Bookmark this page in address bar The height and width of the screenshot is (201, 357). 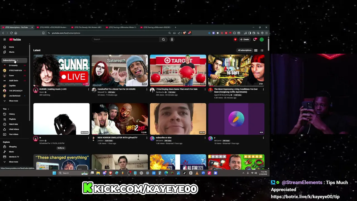pyautogui.click(x=43, y=33)
